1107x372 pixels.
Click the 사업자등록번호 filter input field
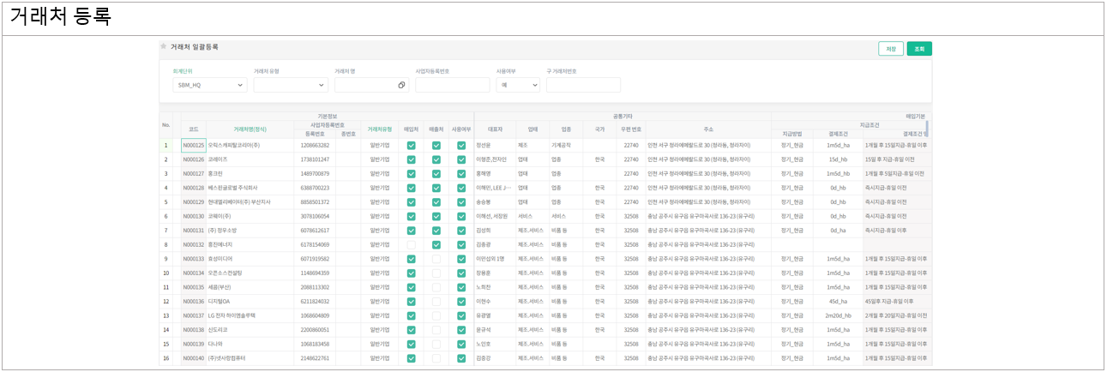[x=452, y=86]
